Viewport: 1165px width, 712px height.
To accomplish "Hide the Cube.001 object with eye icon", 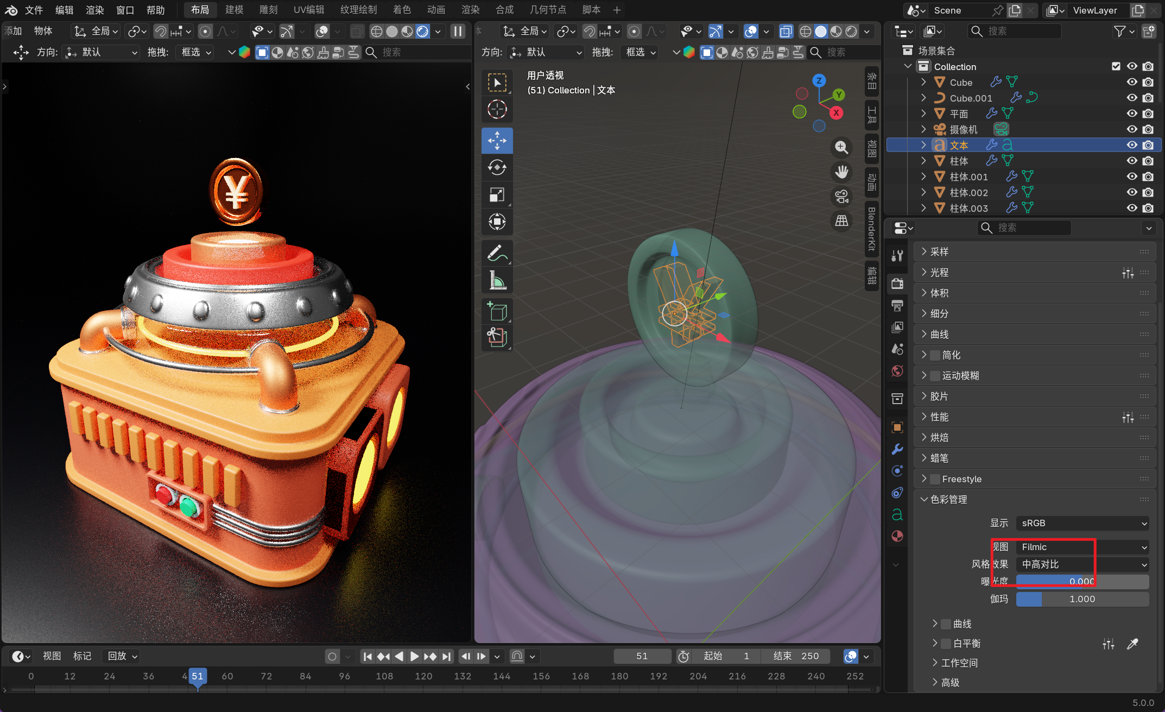I will tap(1132, 98).
